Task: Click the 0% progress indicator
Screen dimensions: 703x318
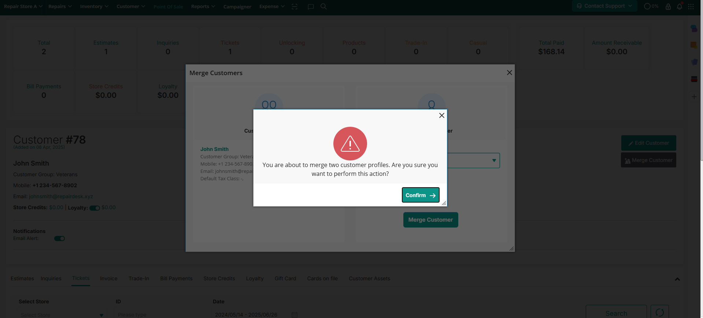Action: (651, 6)
